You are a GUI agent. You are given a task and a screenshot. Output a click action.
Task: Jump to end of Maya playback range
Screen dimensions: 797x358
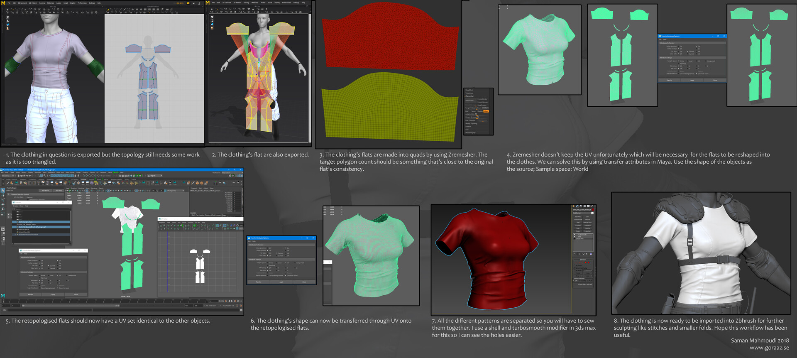[241, 301]
